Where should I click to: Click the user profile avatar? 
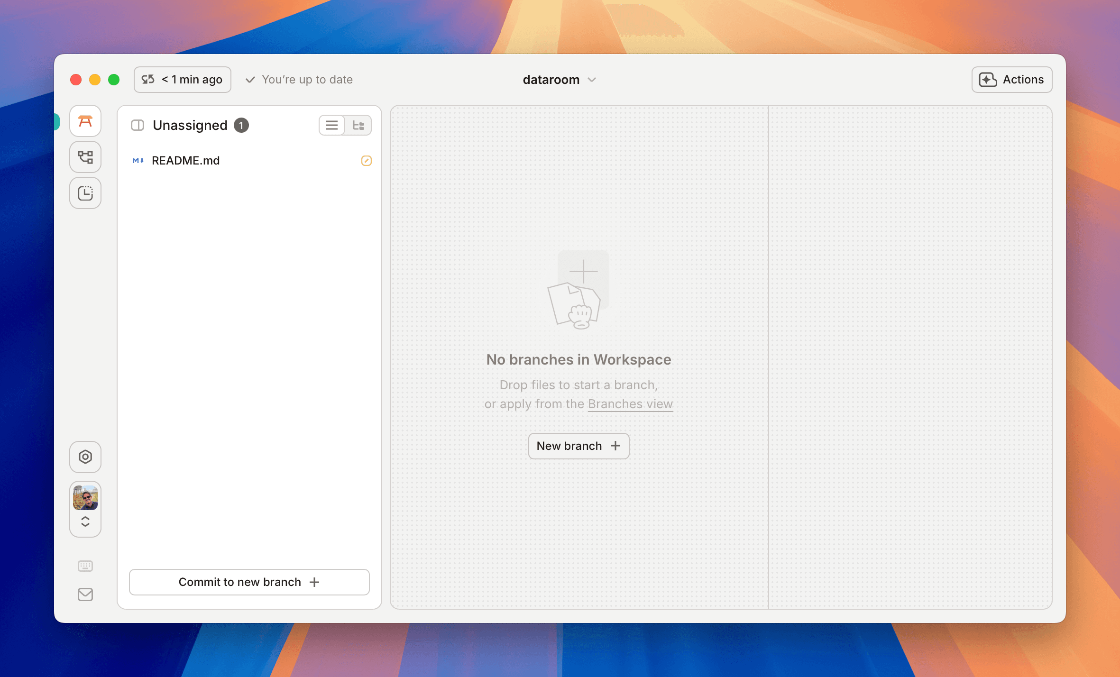coord(85,498)
